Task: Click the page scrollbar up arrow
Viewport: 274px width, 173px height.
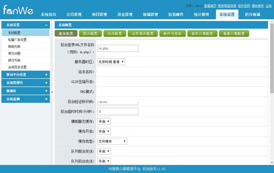Action: 272,21
